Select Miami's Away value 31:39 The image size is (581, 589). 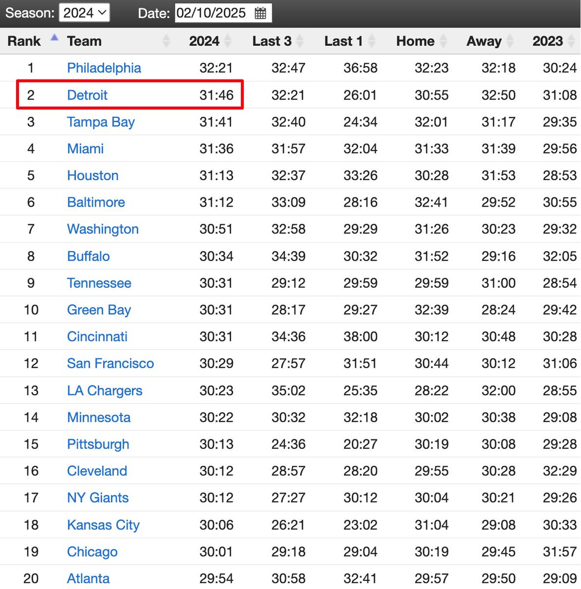(x=499, y=149)
